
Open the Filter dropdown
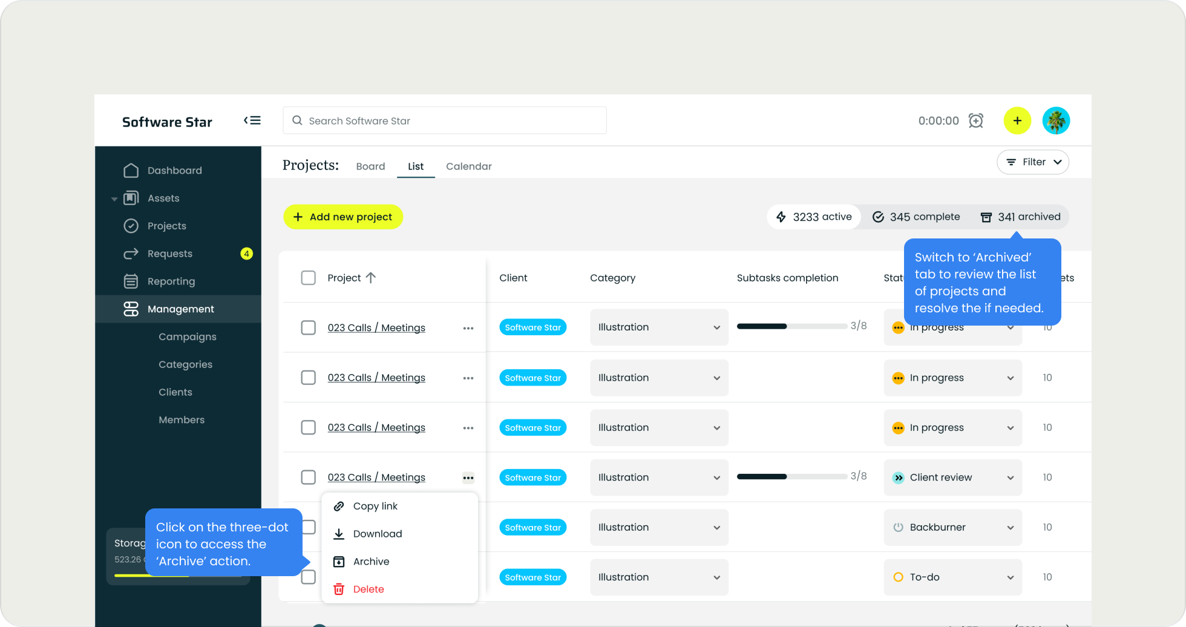click(1033, 162)
